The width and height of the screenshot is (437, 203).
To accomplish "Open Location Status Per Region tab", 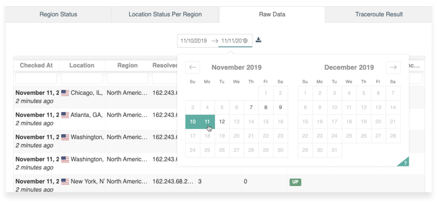I will click(165, 14).
